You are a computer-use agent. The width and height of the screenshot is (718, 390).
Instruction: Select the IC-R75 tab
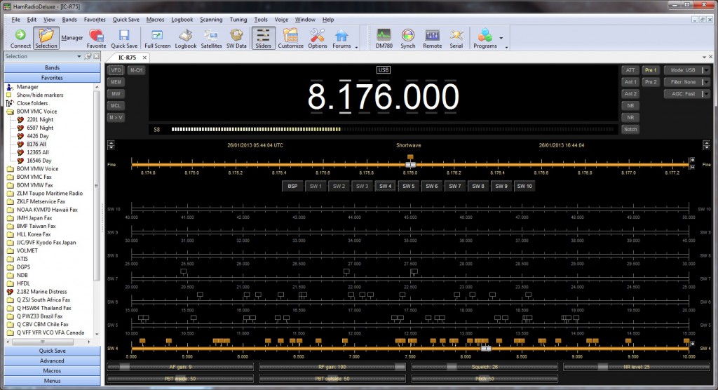127,58
